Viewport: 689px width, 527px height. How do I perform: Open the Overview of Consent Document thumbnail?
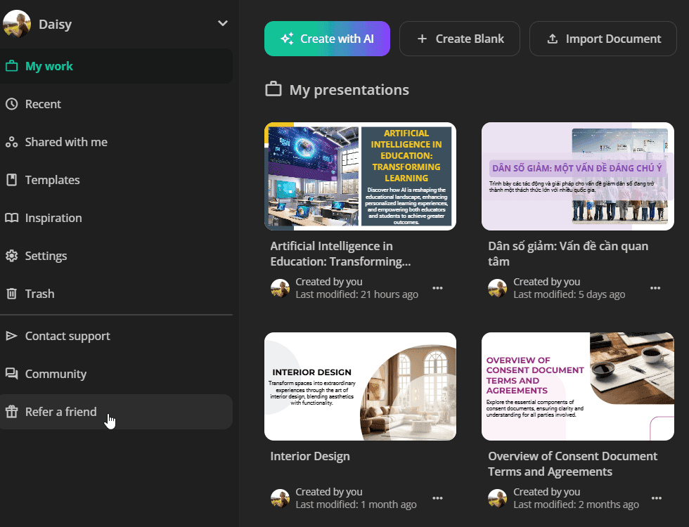578,386
